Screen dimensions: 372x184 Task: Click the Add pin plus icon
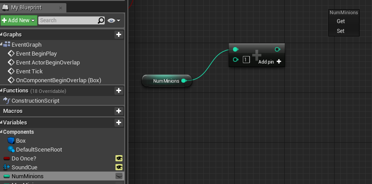click(x=279, y=62)
